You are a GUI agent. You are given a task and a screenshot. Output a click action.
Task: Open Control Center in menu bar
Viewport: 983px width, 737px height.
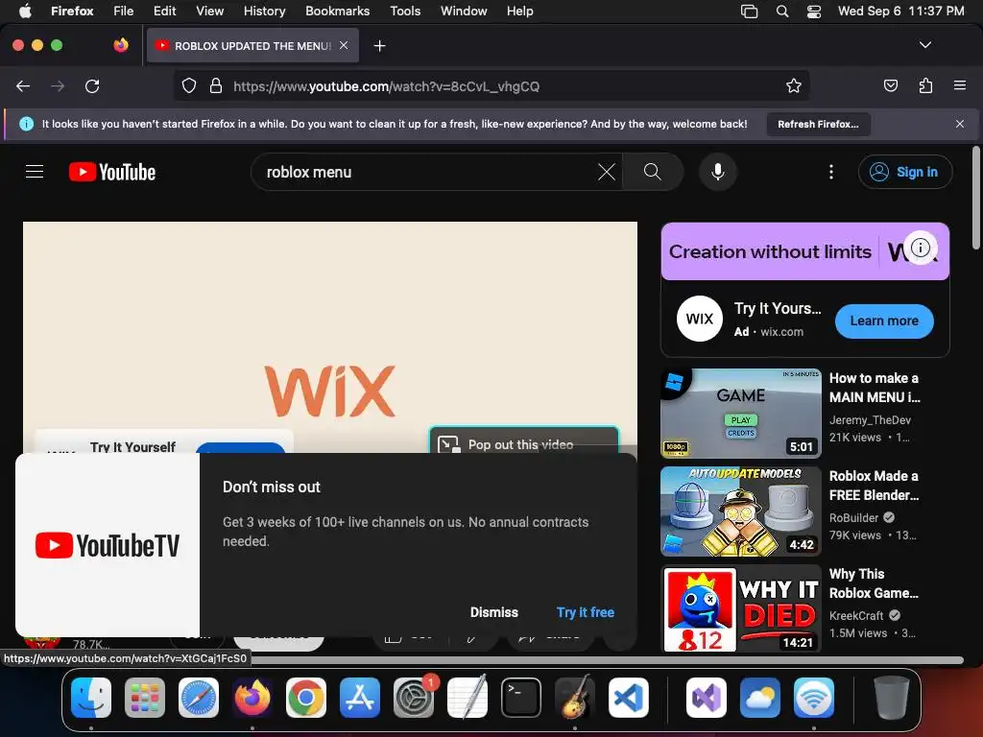pos(814,11)
